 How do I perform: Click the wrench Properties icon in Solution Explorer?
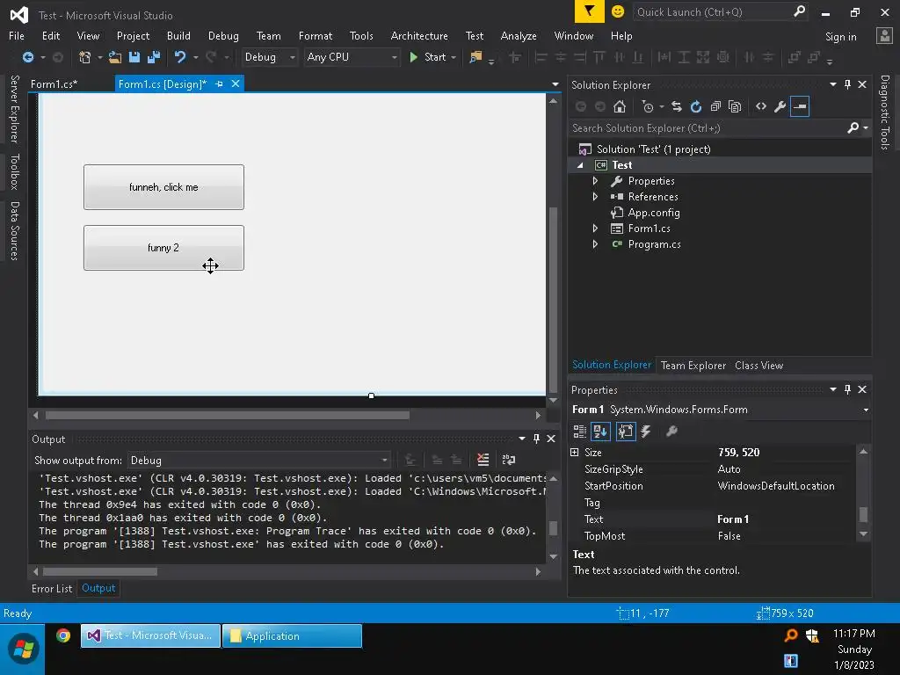780,106
